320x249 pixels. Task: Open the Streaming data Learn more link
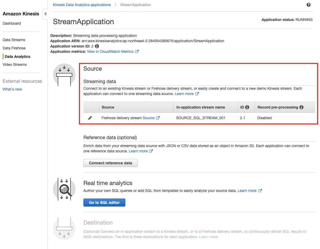pyautogui.click(x=184, y=93)
